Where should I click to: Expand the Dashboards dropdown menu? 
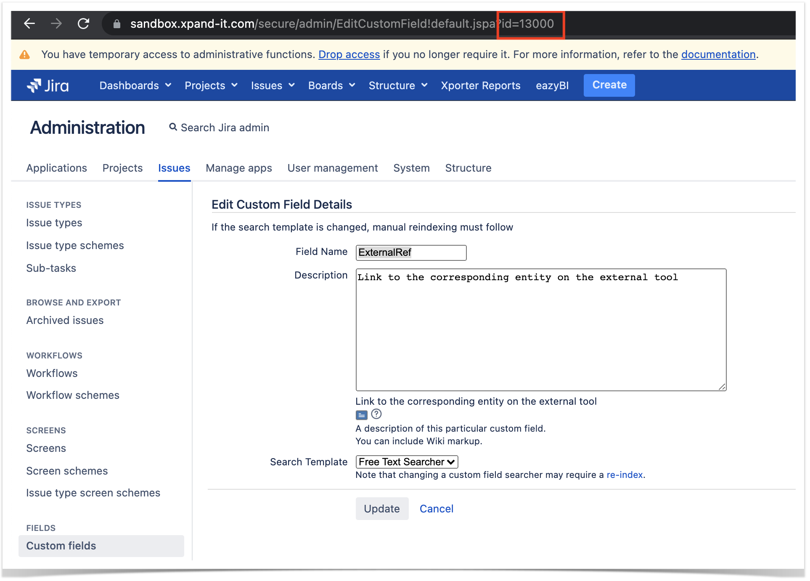[x=135, y=85]
